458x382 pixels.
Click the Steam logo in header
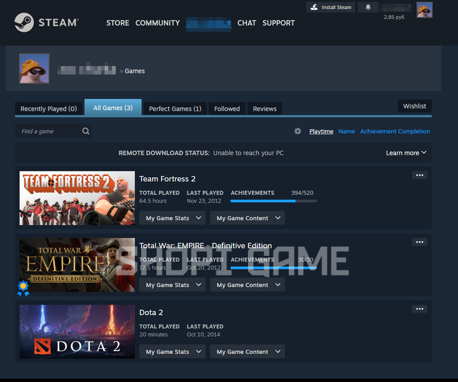(46, 22)
